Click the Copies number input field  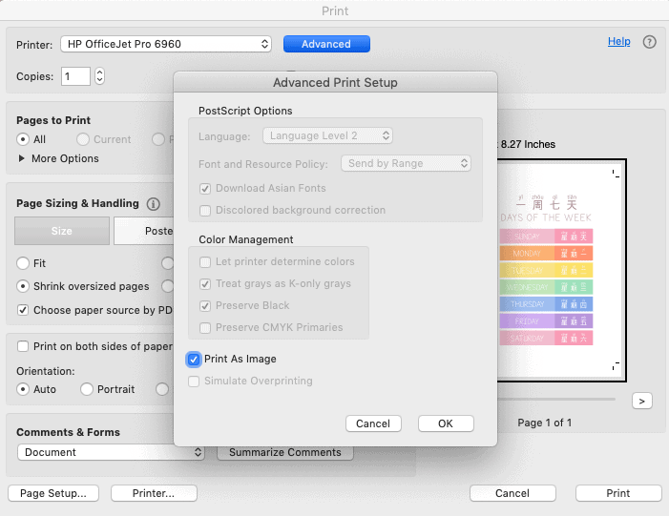coord(75,76)
